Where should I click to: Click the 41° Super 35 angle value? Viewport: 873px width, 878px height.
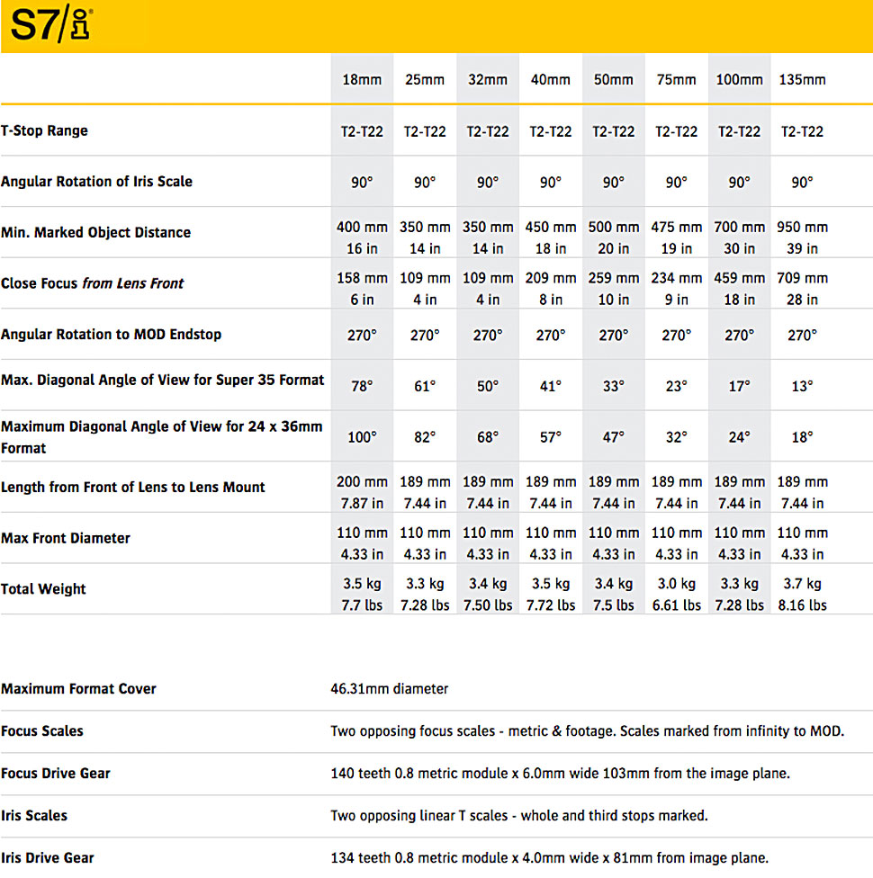(x=550, y=386)
